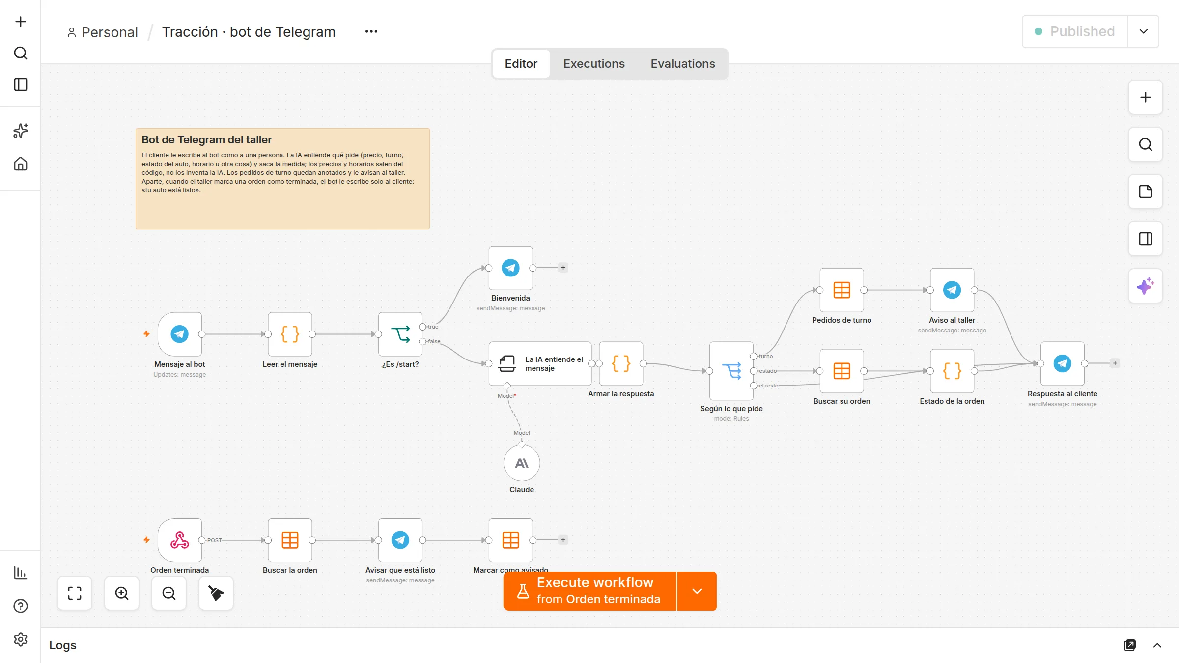Click the fit-to-view canvas button
Image resolution: width=1179 pixels, height=663 pixels.
[x=75, y=593]
